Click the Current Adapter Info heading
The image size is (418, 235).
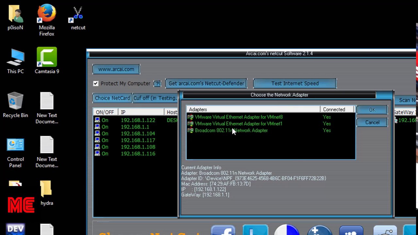[x=201, y=168]
